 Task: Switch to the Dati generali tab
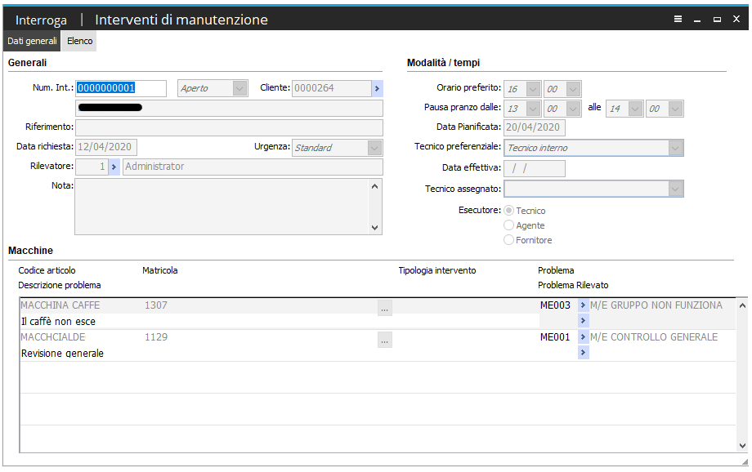(x=32, y=41)
